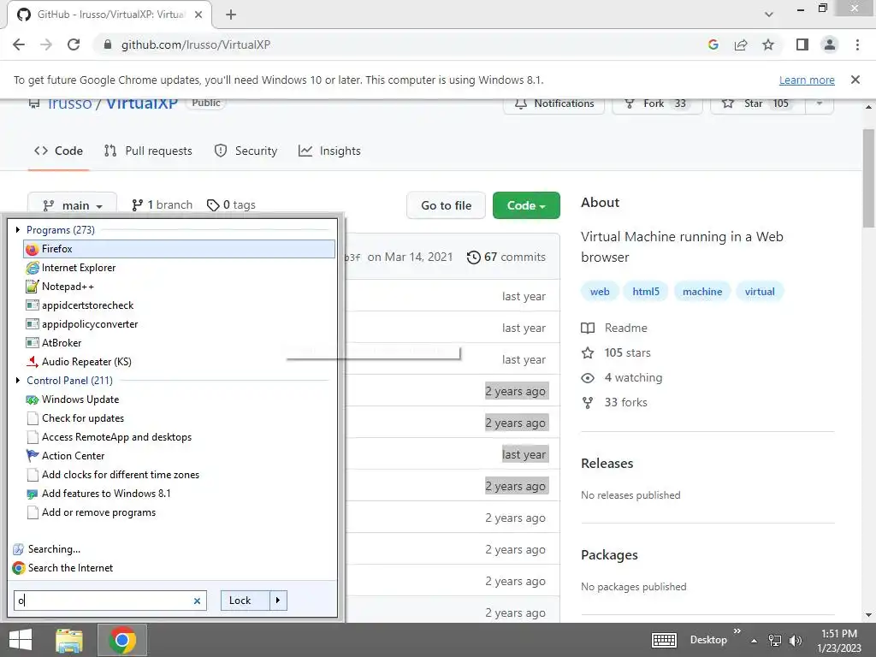The width and height of the screenshot is (876, 657).
Task: Click the Windows Start button
Action: click(x=21, y=640)
